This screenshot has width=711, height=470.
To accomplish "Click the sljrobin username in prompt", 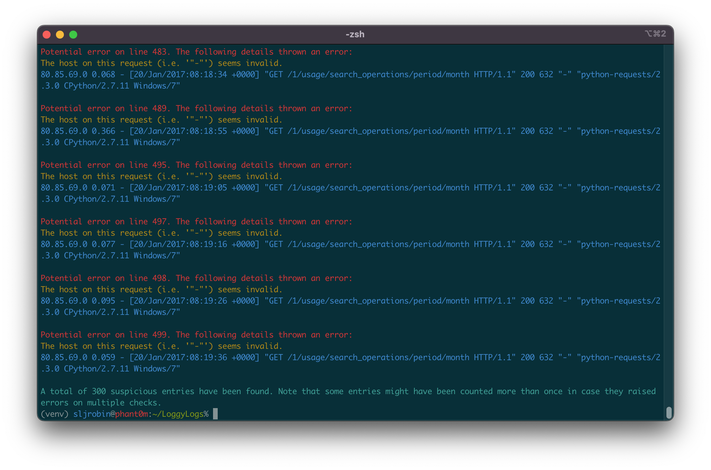I will tap(92, 414).
